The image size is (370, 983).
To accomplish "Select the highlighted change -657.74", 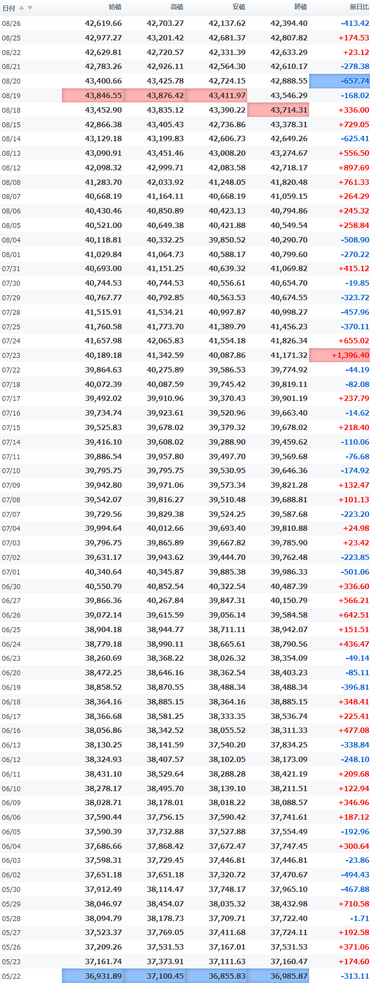I will 340,81.
